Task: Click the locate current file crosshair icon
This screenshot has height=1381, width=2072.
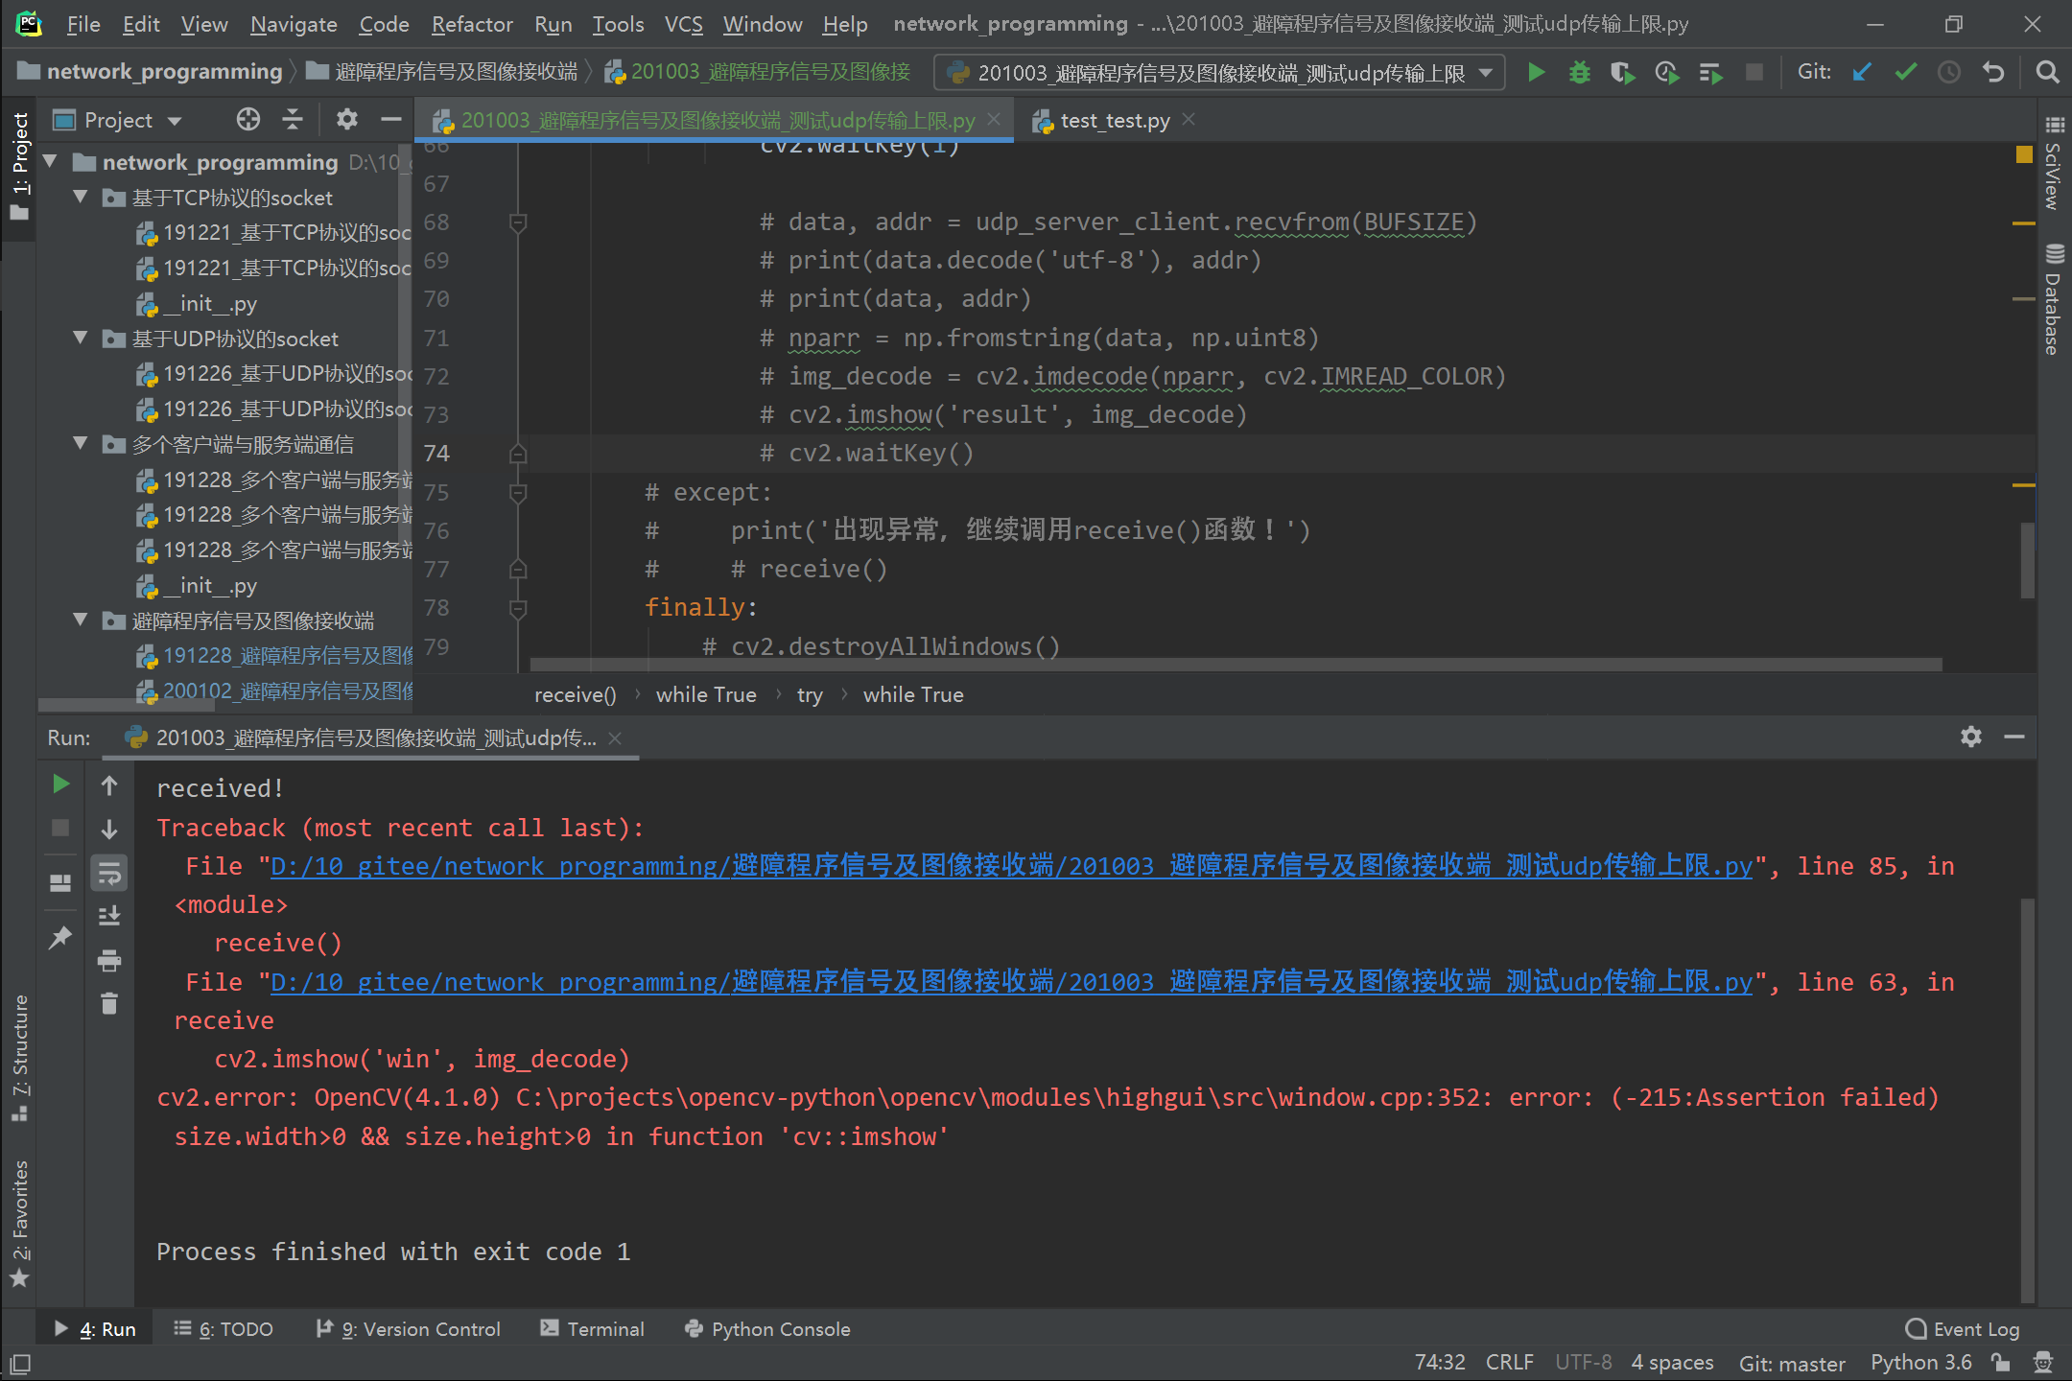Action: pyautogui.click(x=248, y=119)
